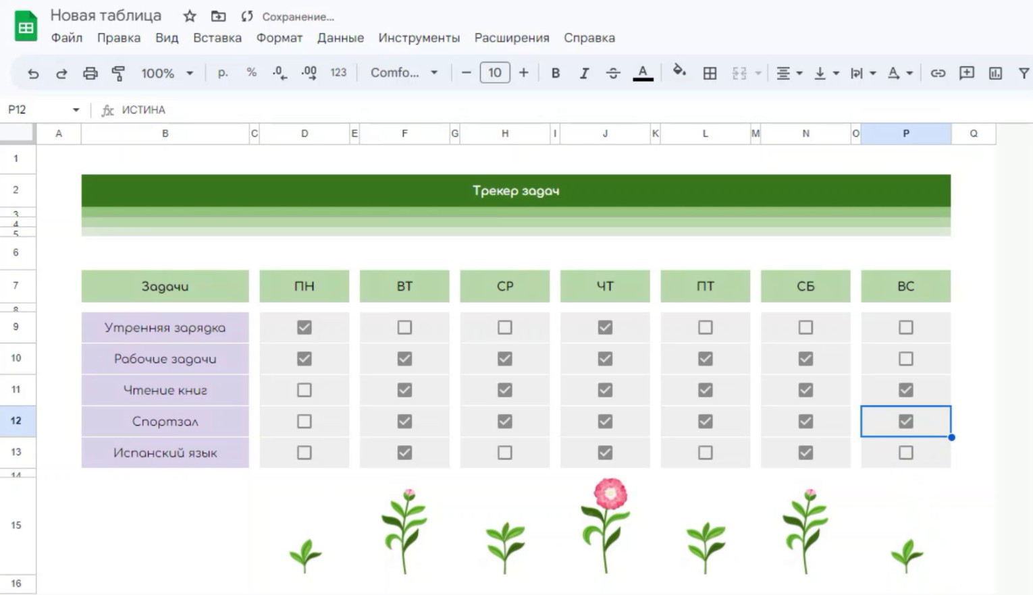Increase font size with plus button

click(x=523, y=73)
